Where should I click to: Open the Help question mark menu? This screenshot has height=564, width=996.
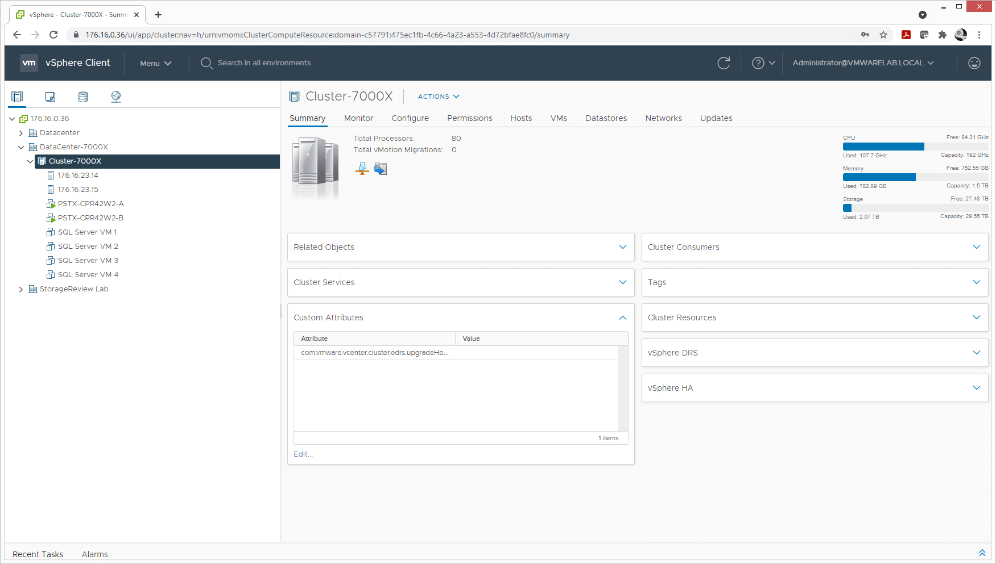click(763, 63)
